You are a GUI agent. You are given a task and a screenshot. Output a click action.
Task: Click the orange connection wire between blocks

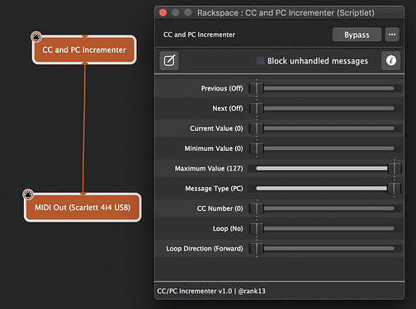coord(84,129)
